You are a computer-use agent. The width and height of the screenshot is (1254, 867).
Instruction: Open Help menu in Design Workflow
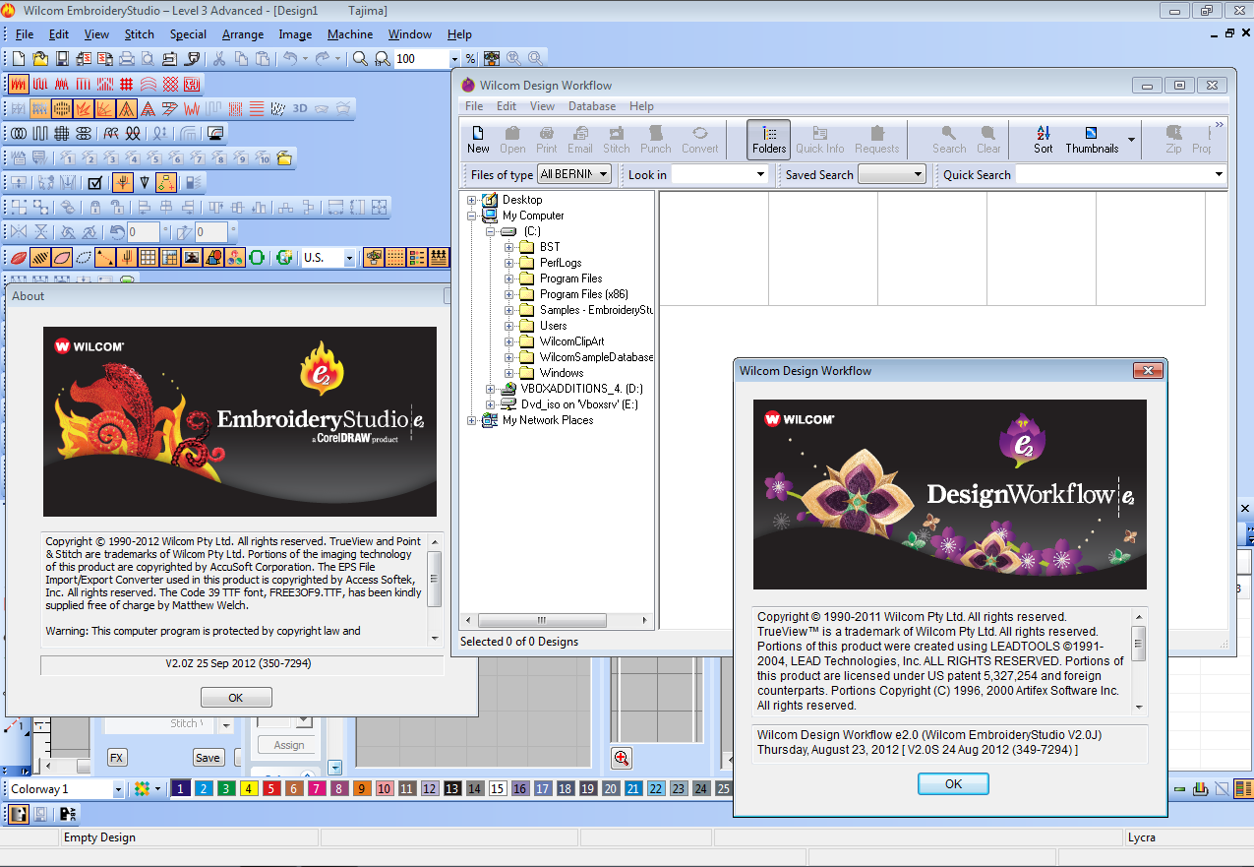click(641, 106)
